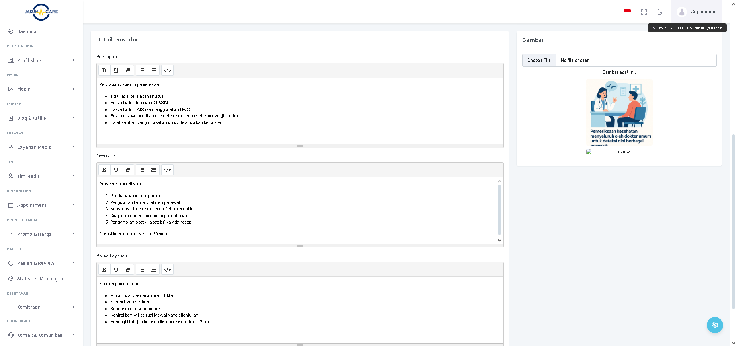Open Statistics Kunjungan in sidebar
Image resolution: width=737 pixels, height=346 pixels.
point(40,279)
